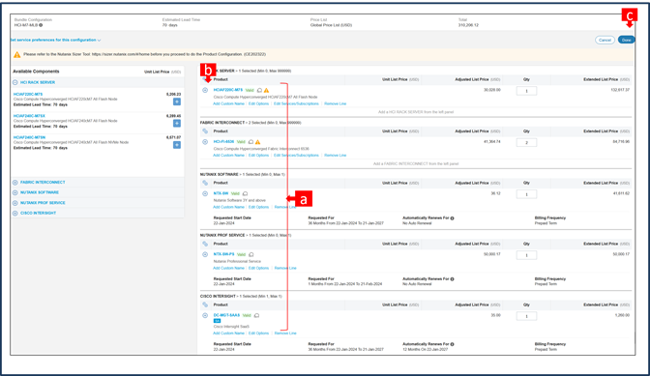The image size is (650, 376).
Task: Click the Done button
Action: pyautogui.click(x=626, y=41)
